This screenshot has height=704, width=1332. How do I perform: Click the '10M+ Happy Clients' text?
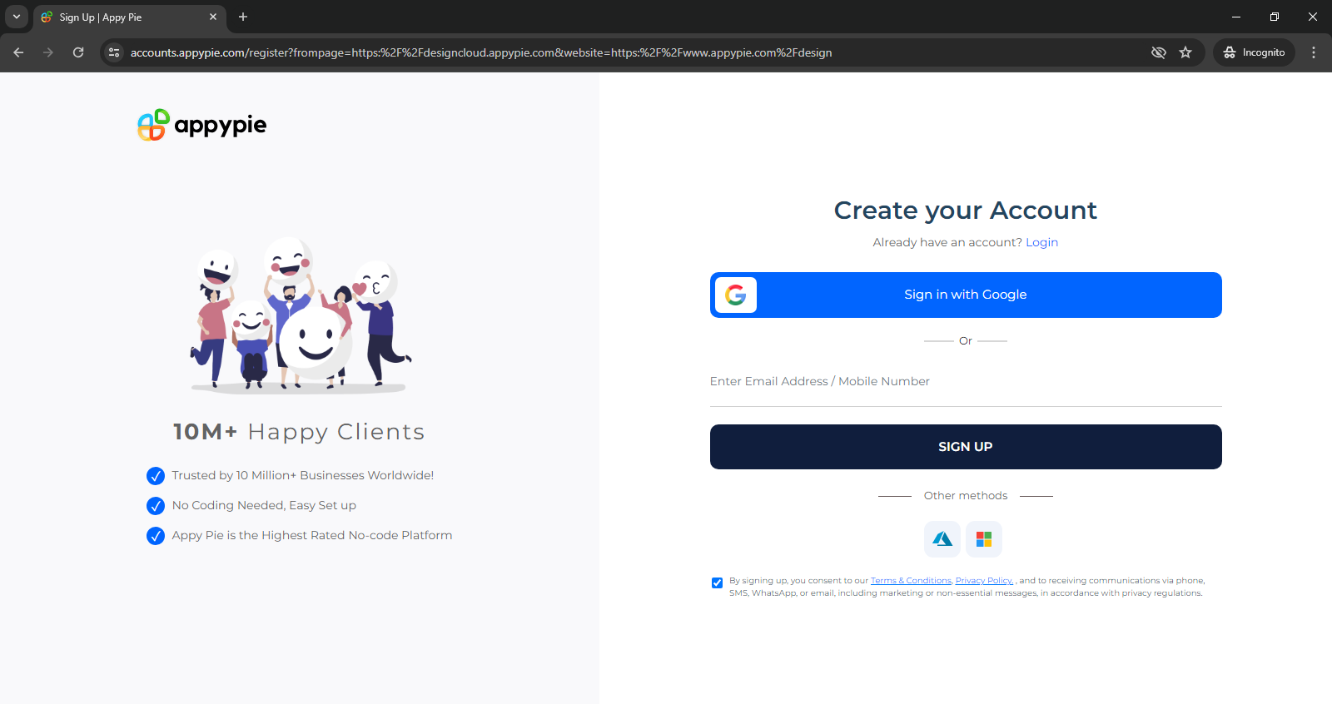point(299,432)
